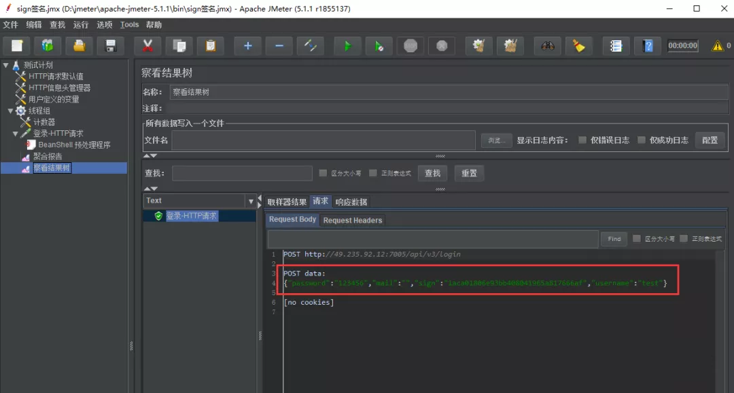The height and width of the screenshot is (393, 734).
Task: Click the divider arrows above 查找 row
Action: pyautogui.click(x=150, y=155)
